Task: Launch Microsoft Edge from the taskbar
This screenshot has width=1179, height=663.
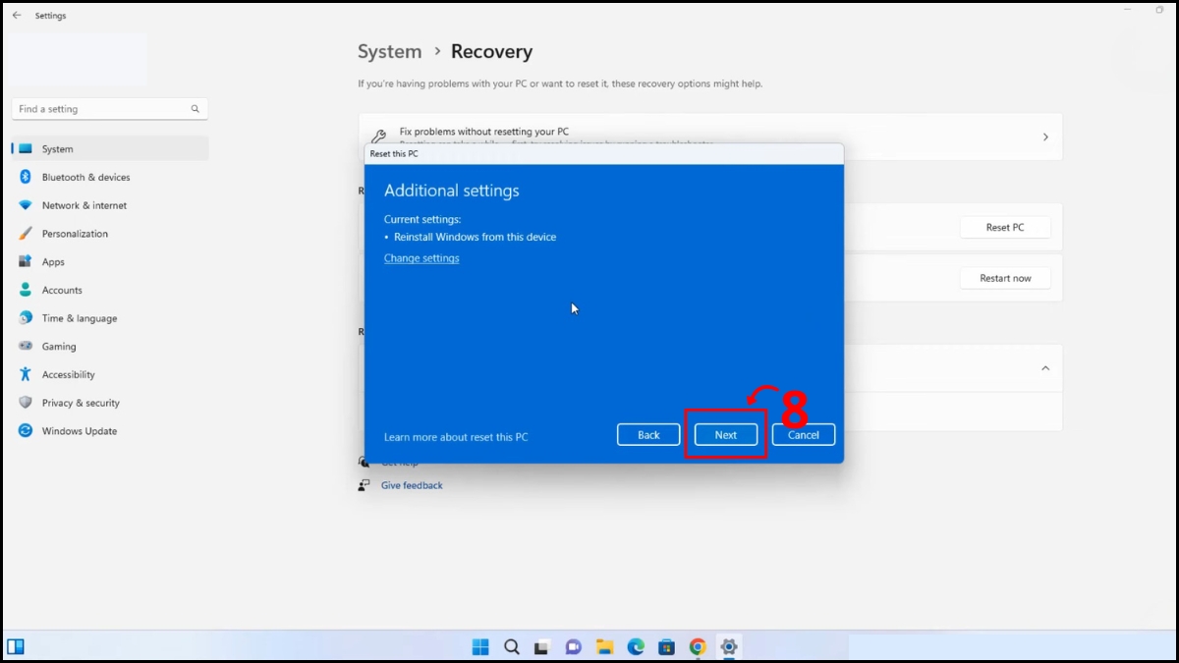Action: 636,646
